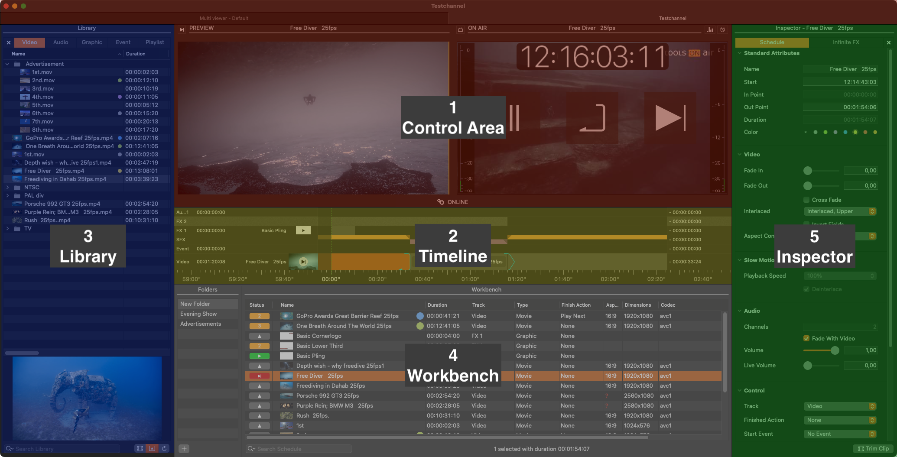This screenshot has width=897, height=457.
Task: Collapse the Audio section in Inspector
Action: [x=739, y=311]
